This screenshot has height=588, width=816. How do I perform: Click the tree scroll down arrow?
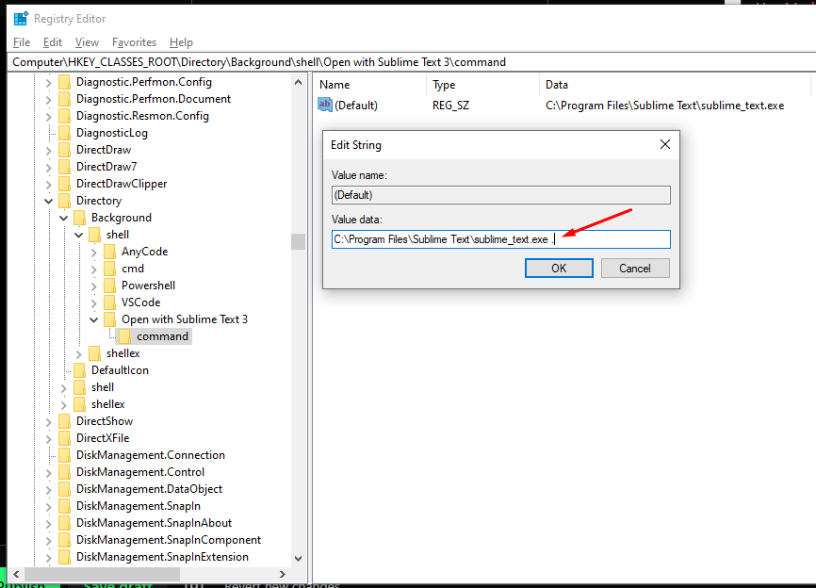tap(298, 559)
